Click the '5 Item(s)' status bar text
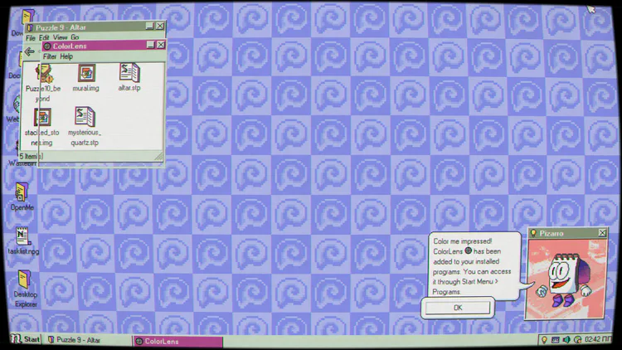Image resolution: width=622 pixels, height=350 pixels. coord(31,157)
